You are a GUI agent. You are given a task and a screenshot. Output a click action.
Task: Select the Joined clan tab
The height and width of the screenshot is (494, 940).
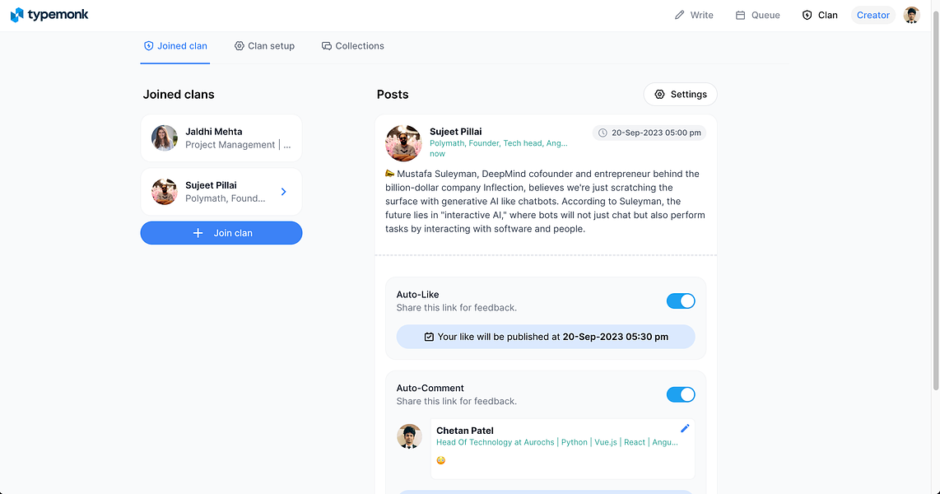[175, 46]
